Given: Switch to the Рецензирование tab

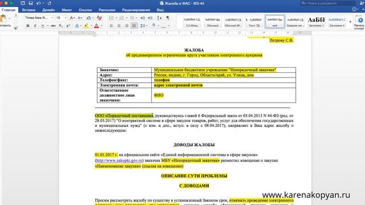Looking at the screenshot, I should (x=136, y=10).
